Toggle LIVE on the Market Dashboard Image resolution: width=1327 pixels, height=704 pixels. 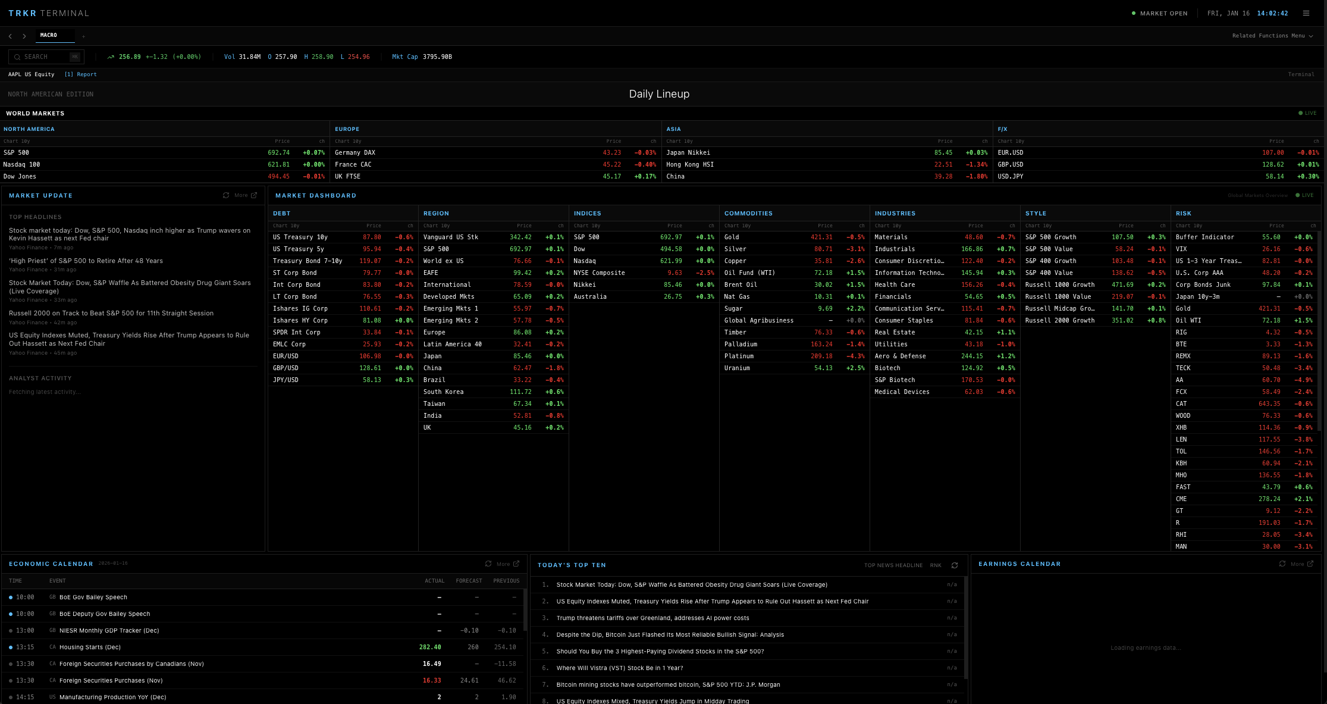coord(1304,195)
